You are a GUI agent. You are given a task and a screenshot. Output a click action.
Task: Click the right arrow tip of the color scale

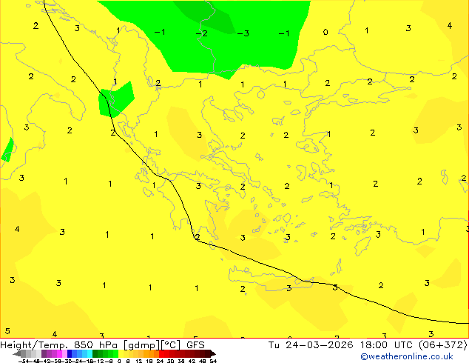point(215,354)
